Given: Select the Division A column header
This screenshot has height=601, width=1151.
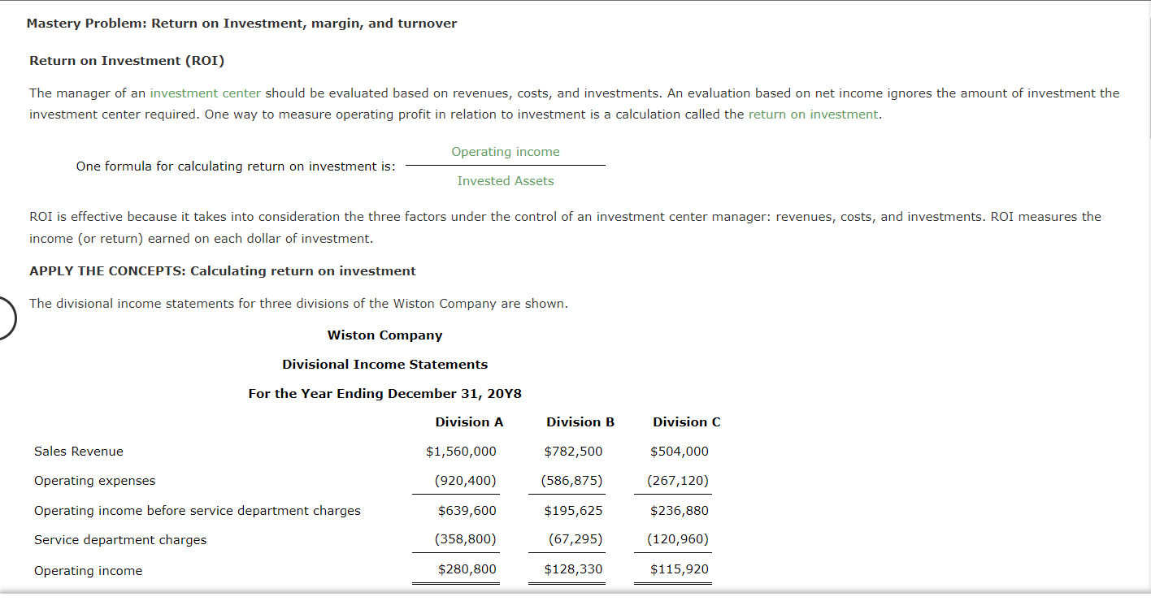Looking at the screenshot, I should coord(469,422).
